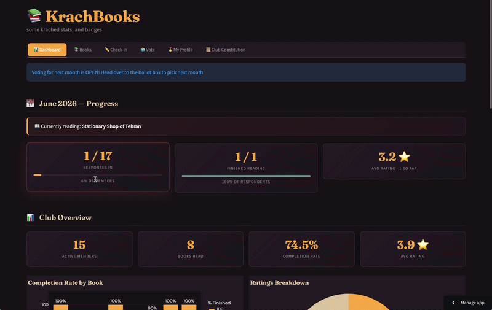Click the Completion Rate by Book chart title
Screen dimensions: 492x310
65,283
